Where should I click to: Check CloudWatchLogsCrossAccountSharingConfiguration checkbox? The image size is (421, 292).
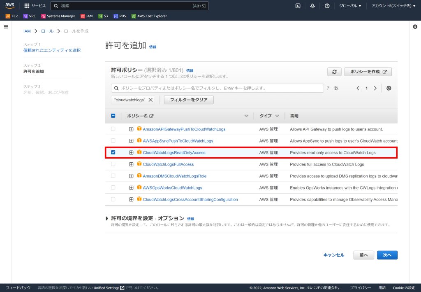click(113, 199)
